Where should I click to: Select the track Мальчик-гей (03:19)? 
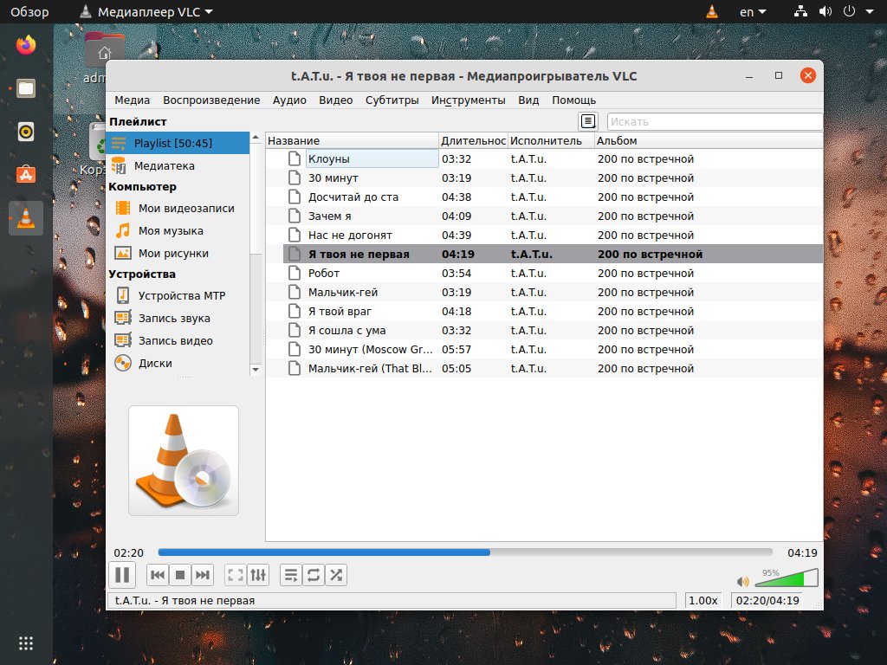pos(544,293)
